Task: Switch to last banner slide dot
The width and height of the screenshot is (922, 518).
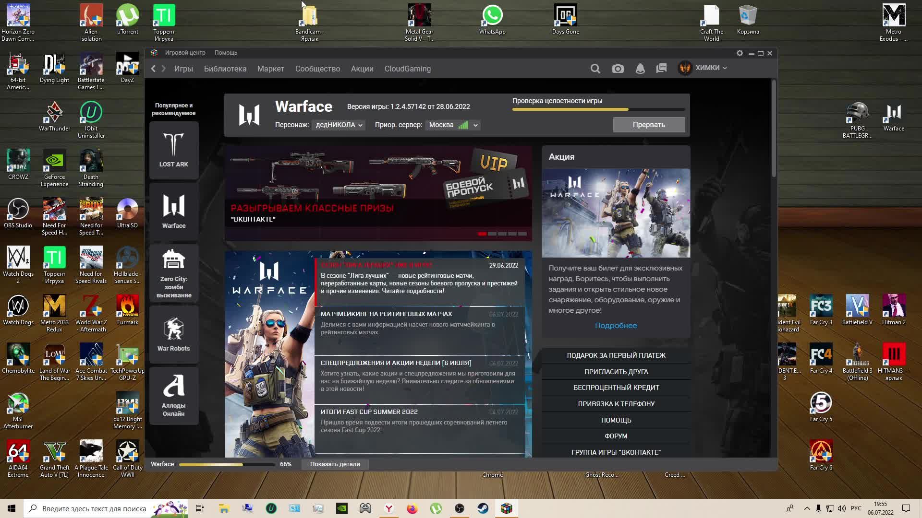Action: pyautogui.click(x=522, y=234)
